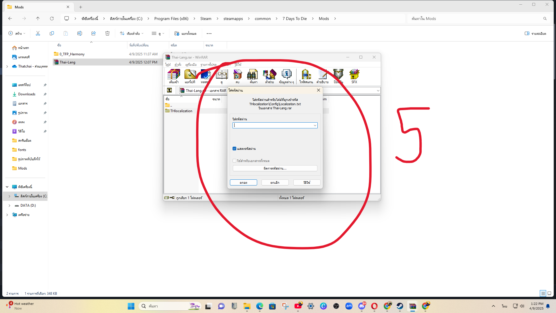556x313 pixels.
Task: Open WinRAR's address bar dropdown arrow
Action: (378, 91)
